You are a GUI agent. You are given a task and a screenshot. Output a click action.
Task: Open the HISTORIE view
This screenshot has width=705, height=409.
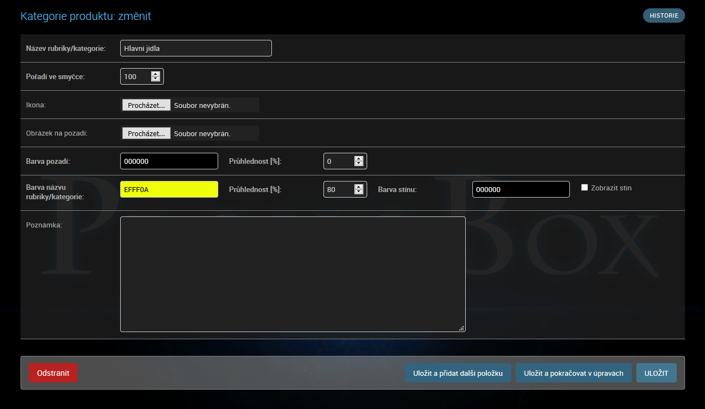click(x=663, y=15)
